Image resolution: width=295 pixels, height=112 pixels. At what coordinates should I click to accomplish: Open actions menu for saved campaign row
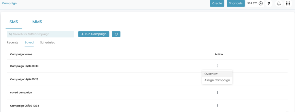(x=217, y=92)
